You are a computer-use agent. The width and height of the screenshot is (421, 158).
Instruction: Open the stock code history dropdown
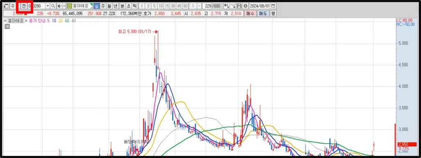[48, 6]
